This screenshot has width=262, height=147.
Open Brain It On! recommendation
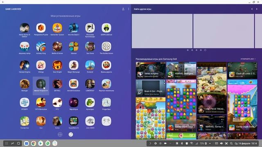tap(151, 88)
